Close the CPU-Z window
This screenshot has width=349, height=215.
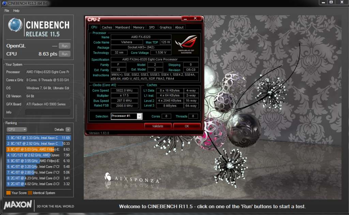pyautogui.click(x=195, y=18)
